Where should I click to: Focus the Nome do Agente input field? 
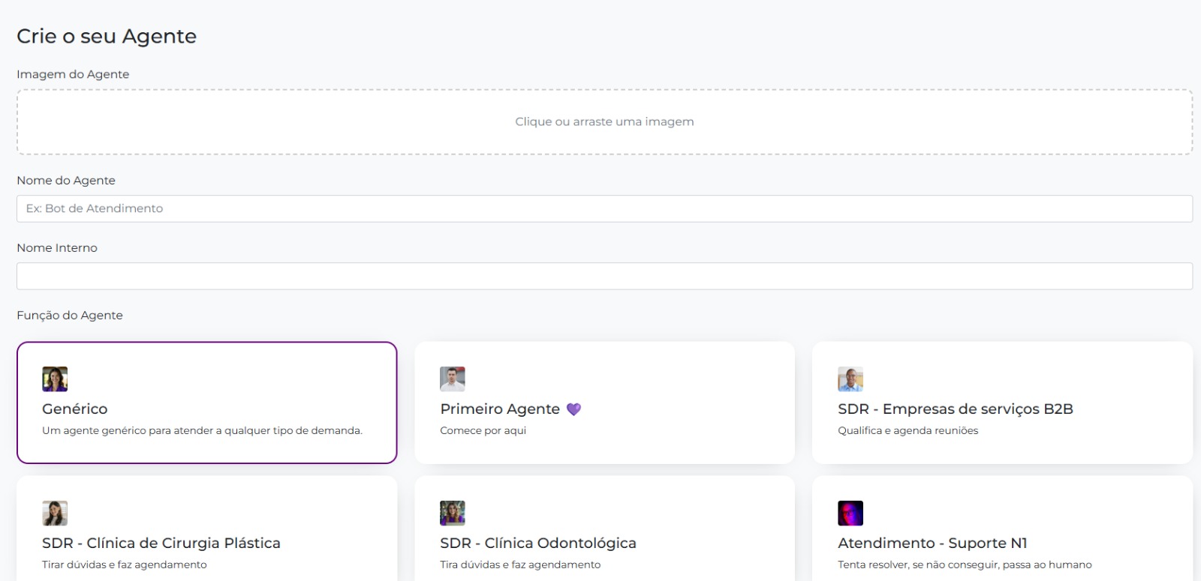604,208
